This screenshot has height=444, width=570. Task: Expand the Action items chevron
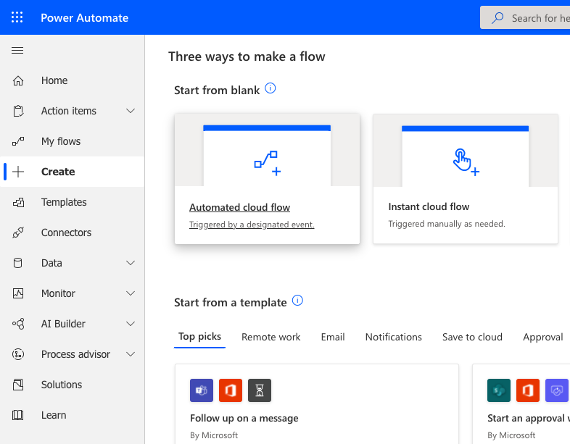(131, 111)
